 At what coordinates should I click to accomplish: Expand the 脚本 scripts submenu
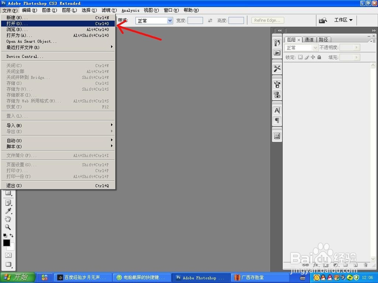point(58,146)
